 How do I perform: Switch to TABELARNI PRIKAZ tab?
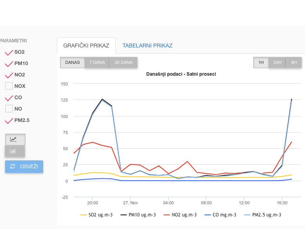click(147, 45)
